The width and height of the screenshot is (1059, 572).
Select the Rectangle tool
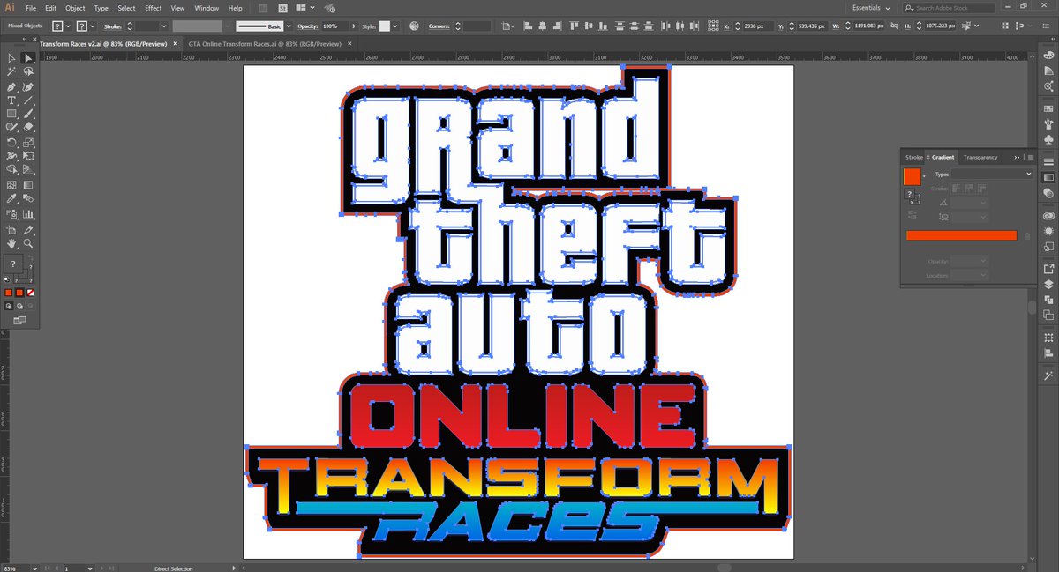(x=12, y=114)
